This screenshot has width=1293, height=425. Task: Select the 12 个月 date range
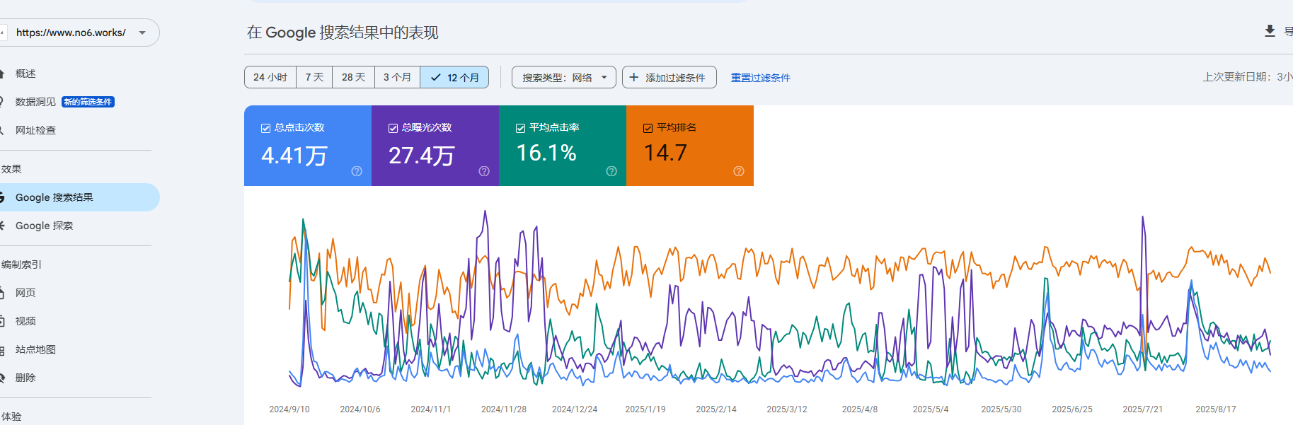coord(454,77)
